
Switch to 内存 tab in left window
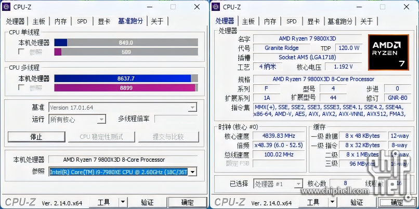[61, 21]
